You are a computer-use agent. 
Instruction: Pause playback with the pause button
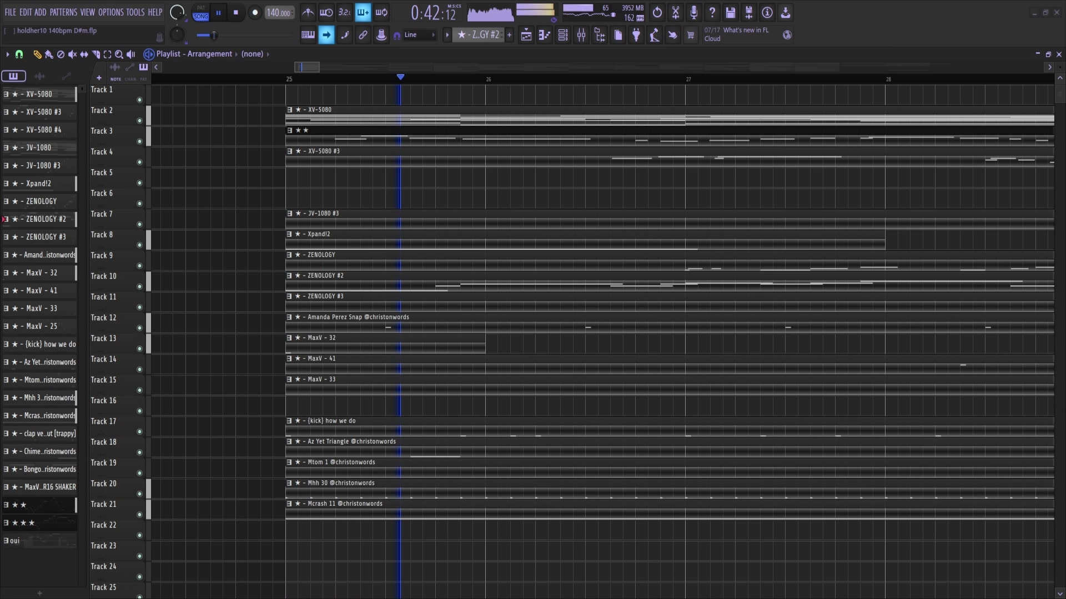click(x=218, y=12)
